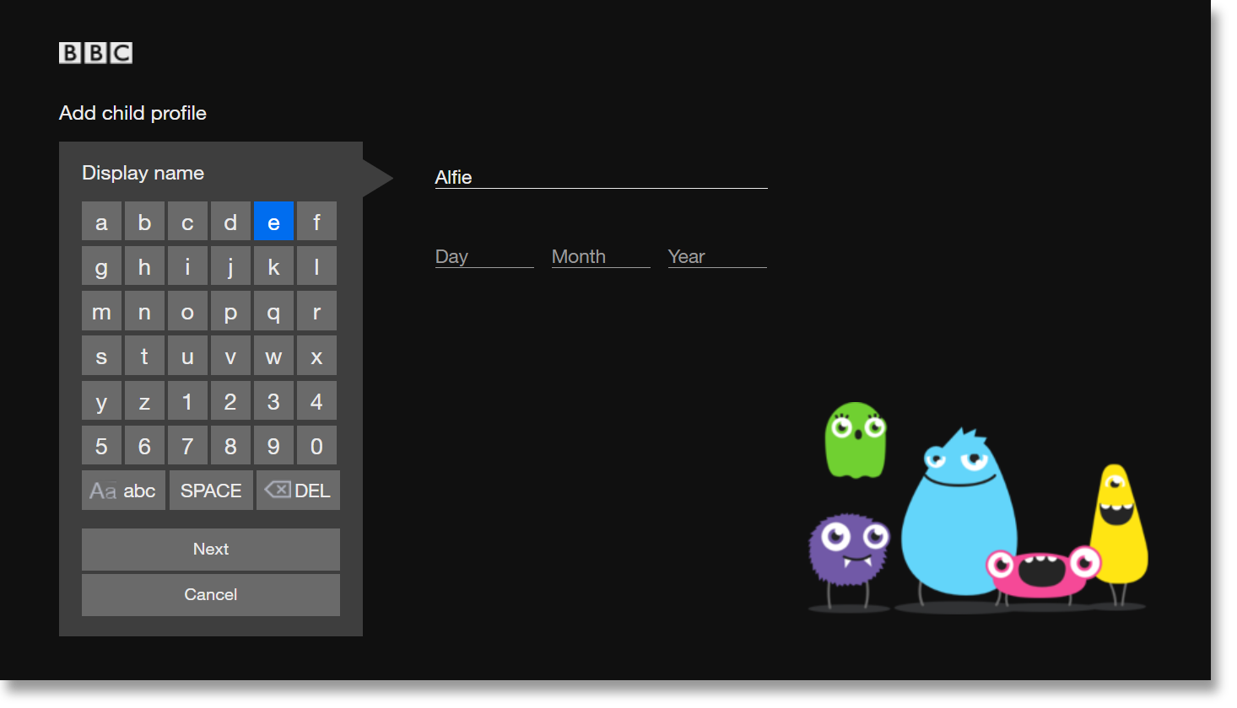Select the Day input field
1237x708 pixels.
coord(483,257)
